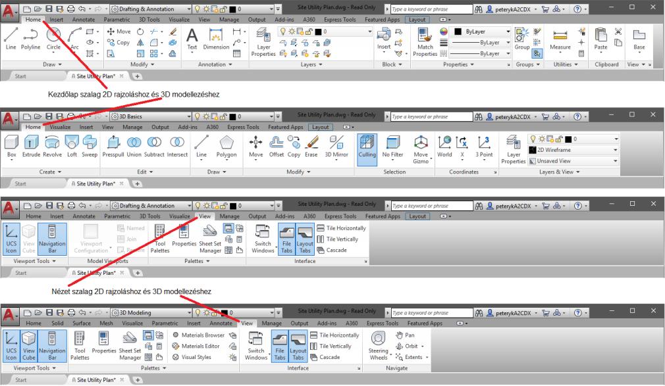Click the search field in the 3D Modeling window
The height and width of the screenshot is (386, 665).
coord(431,313)
